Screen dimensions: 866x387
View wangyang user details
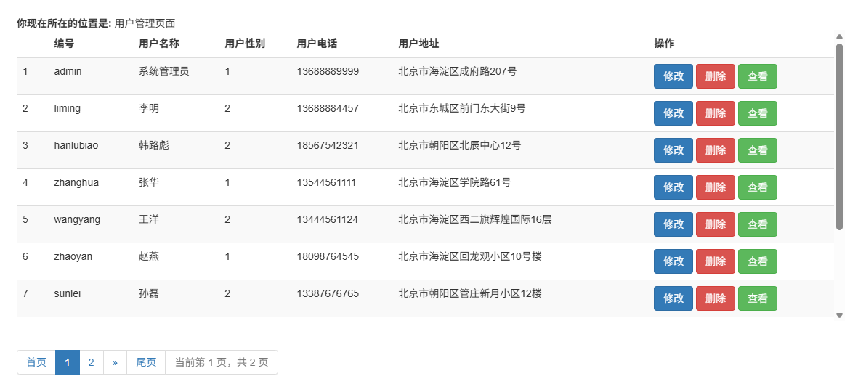click(x=757, y=224)
